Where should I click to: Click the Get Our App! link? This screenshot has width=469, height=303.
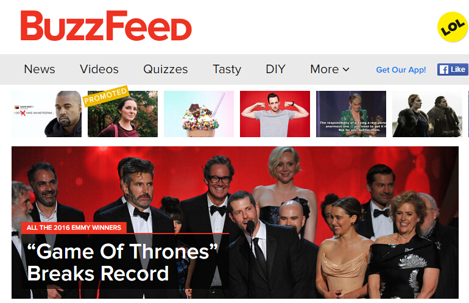(x=401, y=70)
